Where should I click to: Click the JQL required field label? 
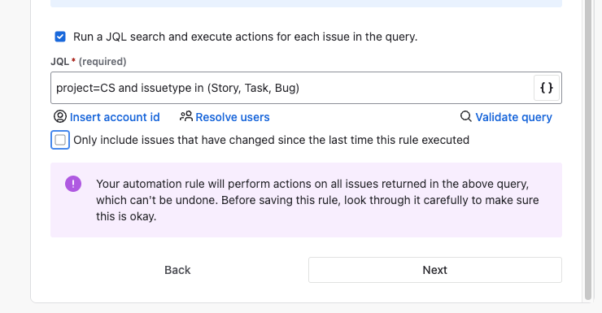pyautogui.click(x=89, y=61)
